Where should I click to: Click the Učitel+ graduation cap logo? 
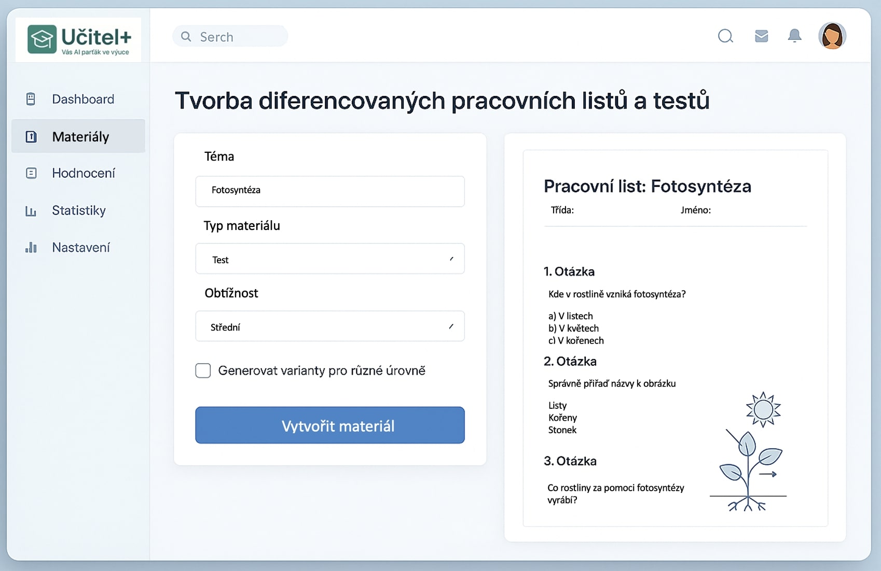(42, 39)
